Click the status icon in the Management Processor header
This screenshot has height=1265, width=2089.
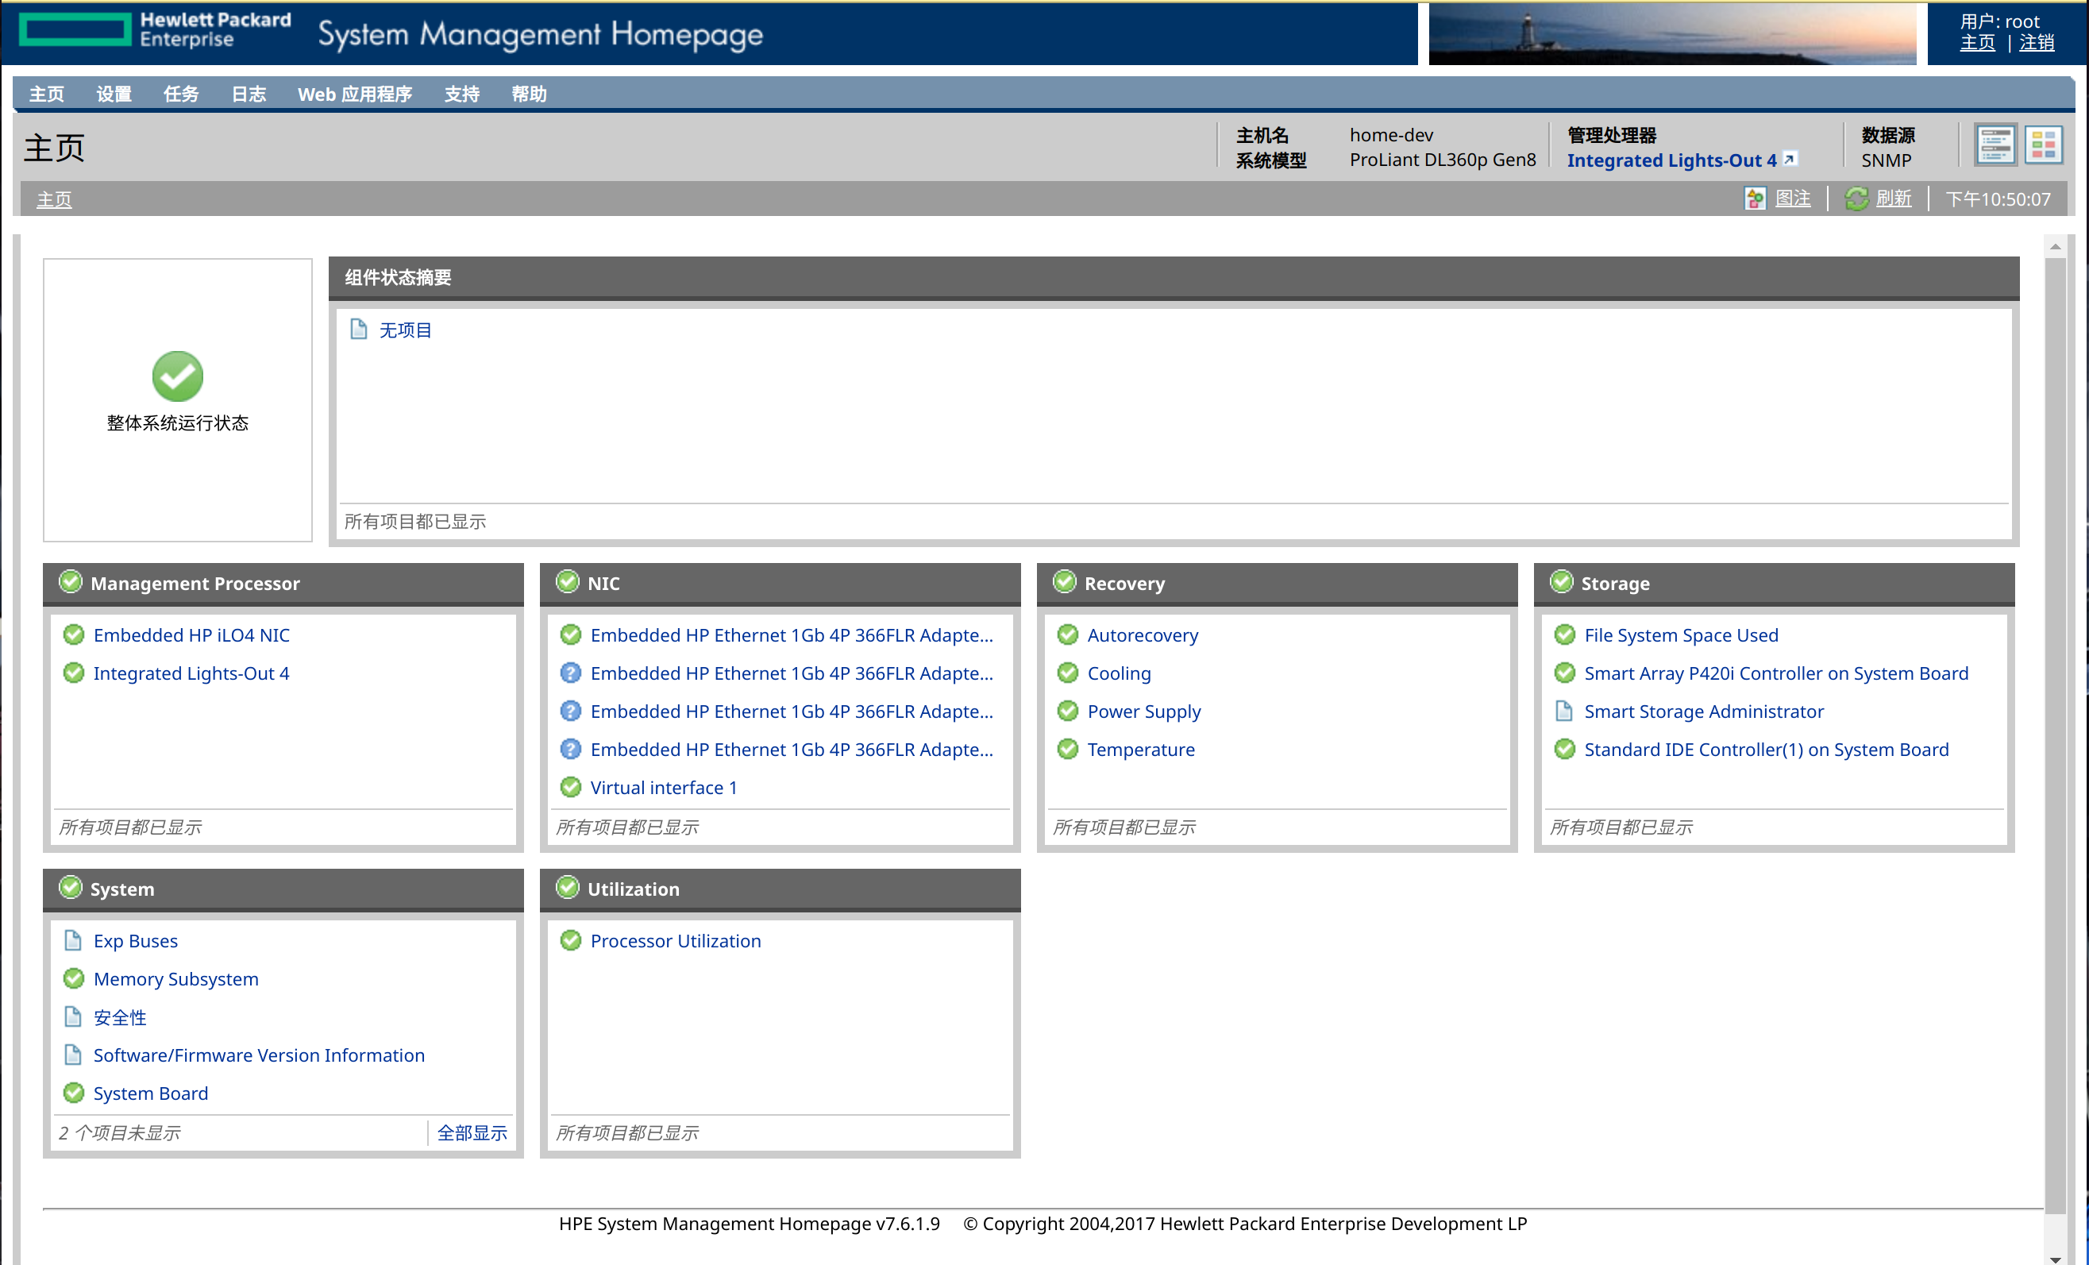click(x=71, y=581)
